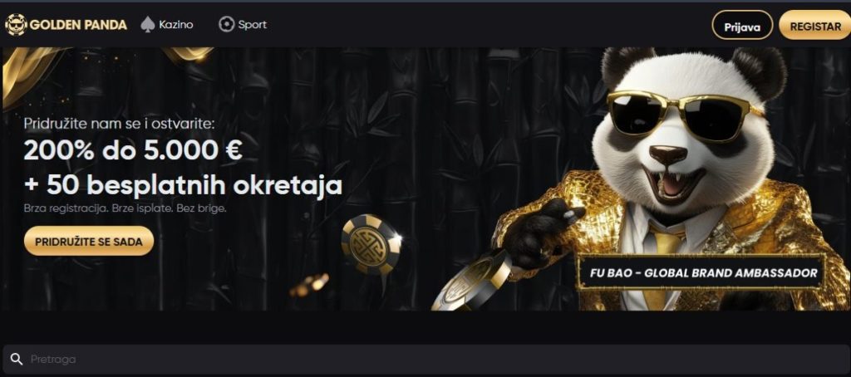The image size is (851, 377).
Task: Click the + 50 besplatnih okretaja text
Action: pos(184,185)
